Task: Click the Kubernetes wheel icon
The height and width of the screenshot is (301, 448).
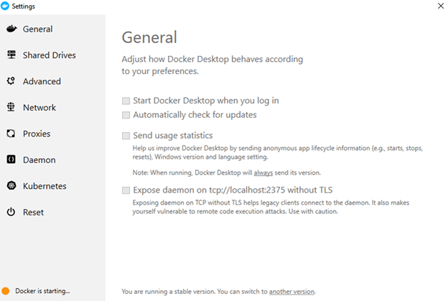Action: click(x=11, y=185)
